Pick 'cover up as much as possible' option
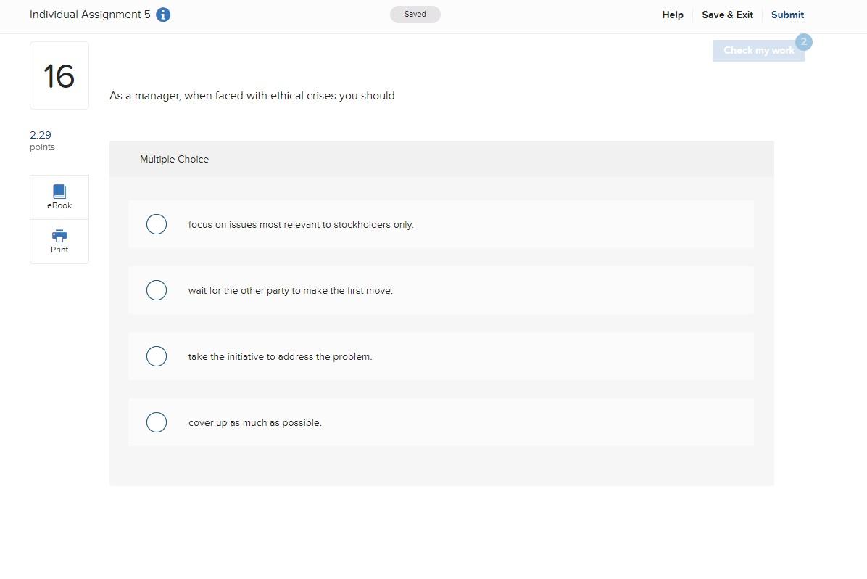The image size is (867, 579). (x=157, y=422)
